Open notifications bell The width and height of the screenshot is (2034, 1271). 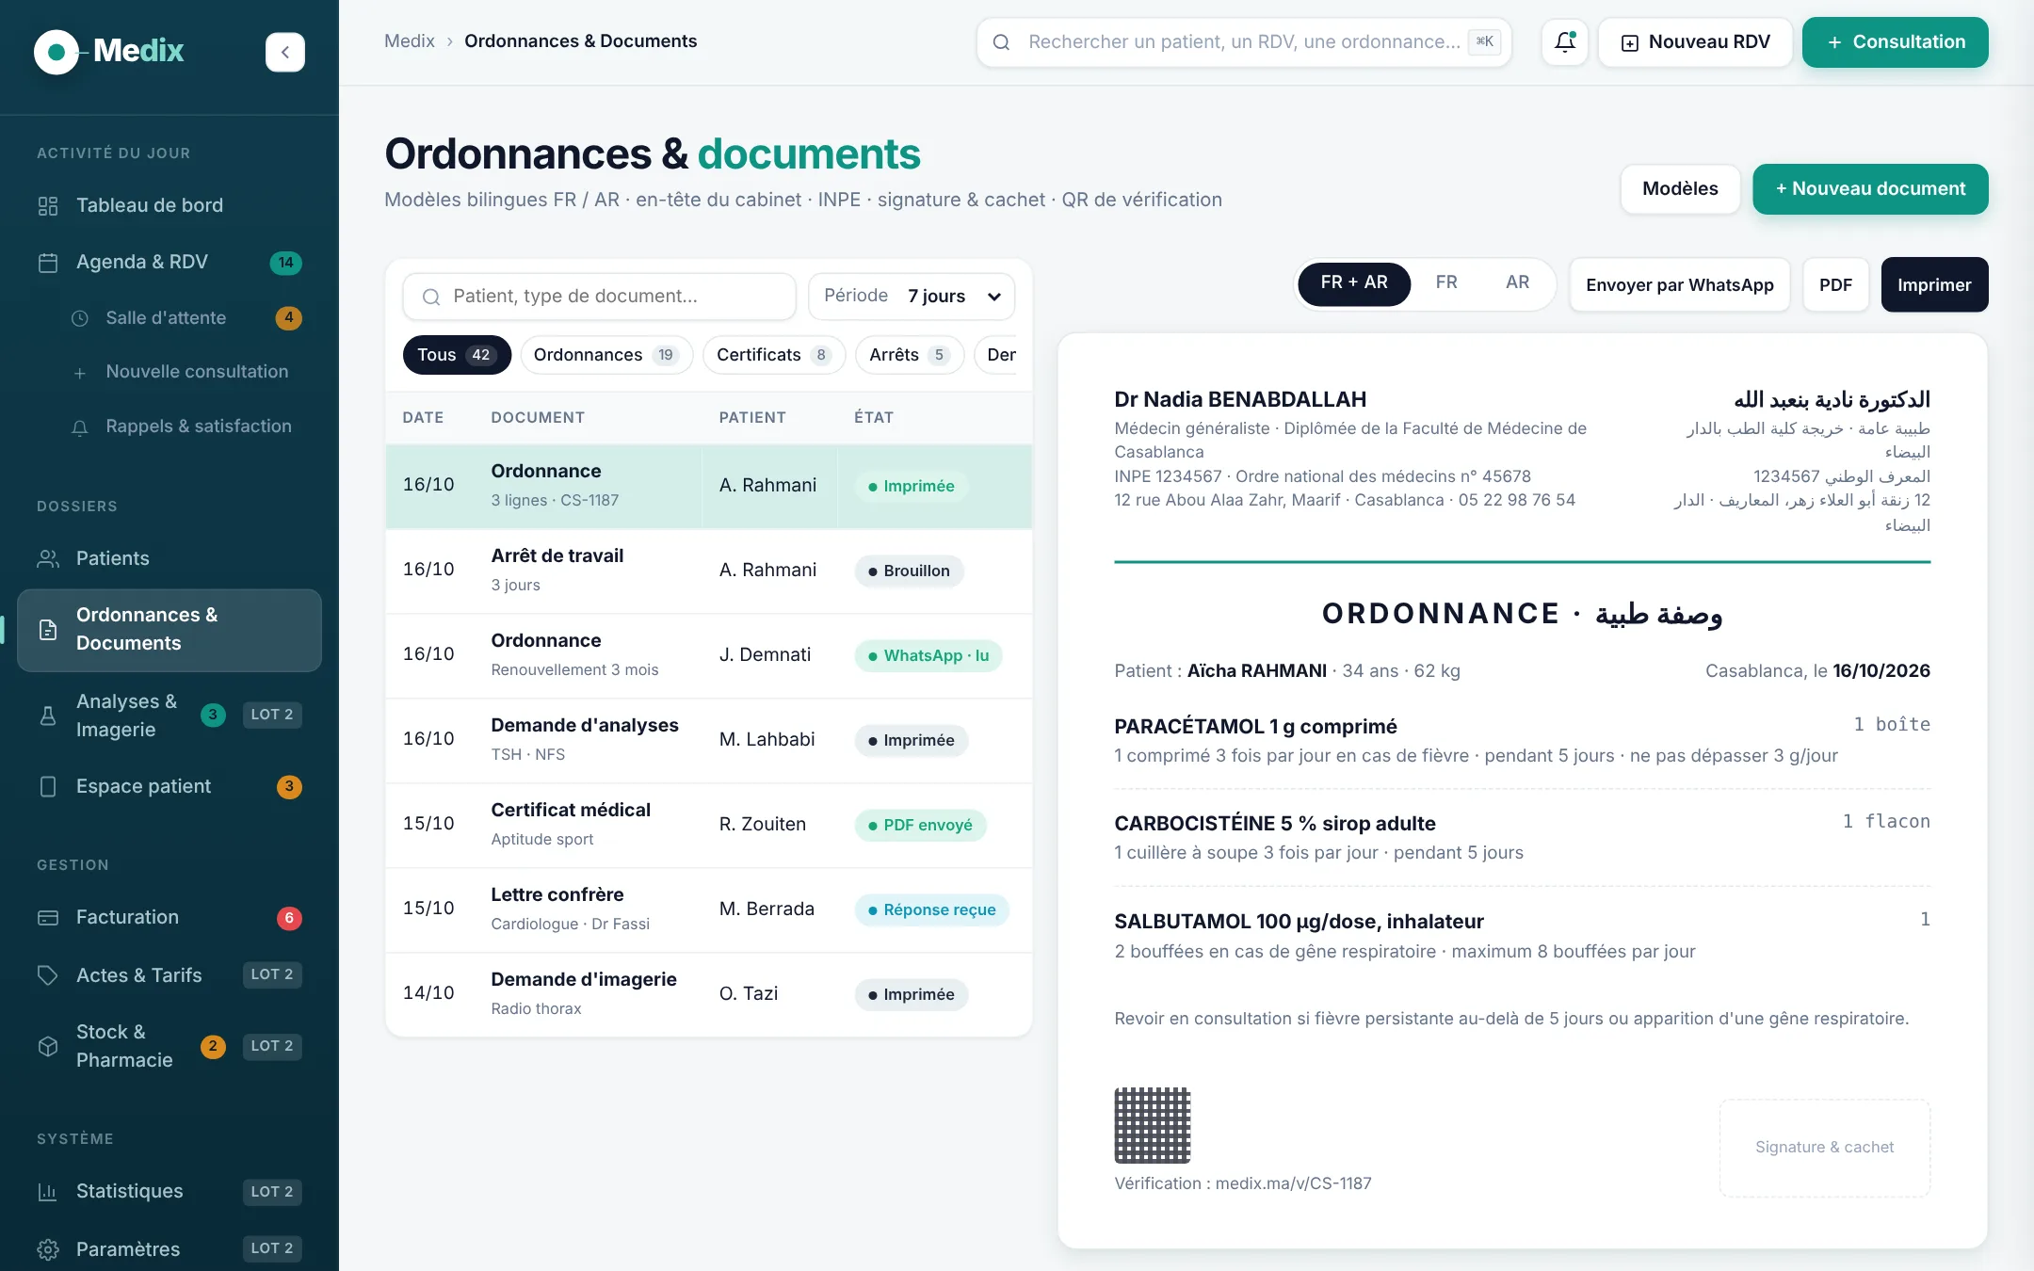click(x=1565, y=42)
